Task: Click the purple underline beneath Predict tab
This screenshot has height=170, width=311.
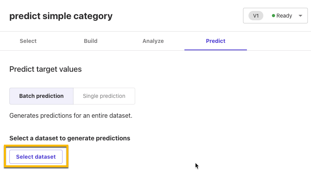Action: [x=216, y=50]
